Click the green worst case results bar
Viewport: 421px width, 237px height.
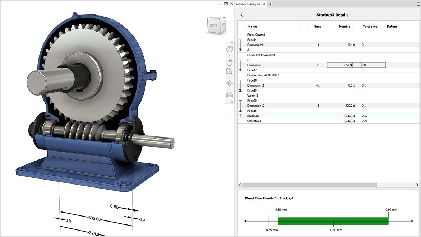332,220
